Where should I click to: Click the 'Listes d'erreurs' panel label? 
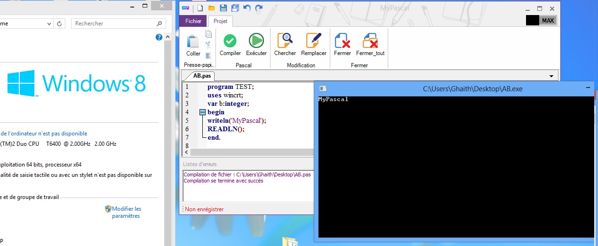tap(200, 164)
